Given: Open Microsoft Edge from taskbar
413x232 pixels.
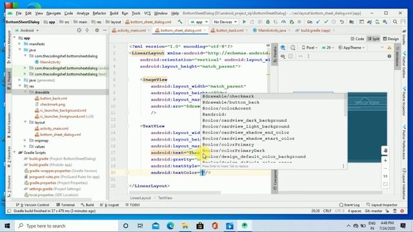Looking at the screenshot, I should (170, 226).
